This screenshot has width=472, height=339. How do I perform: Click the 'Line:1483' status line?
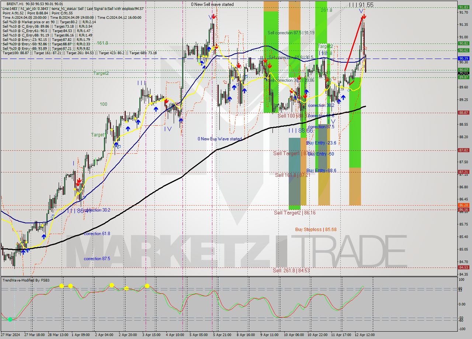tap(73, 8)
